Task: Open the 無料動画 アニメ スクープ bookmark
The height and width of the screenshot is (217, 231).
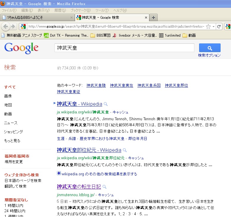Action: pyautogui.click(x=22, y=35)
